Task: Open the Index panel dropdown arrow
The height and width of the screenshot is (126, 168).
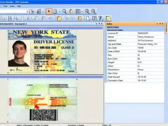Action: 157,24
